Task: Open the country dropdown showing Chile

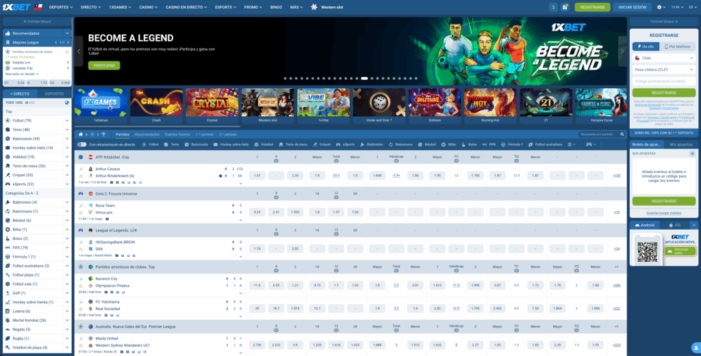Action: pos(664,58)
